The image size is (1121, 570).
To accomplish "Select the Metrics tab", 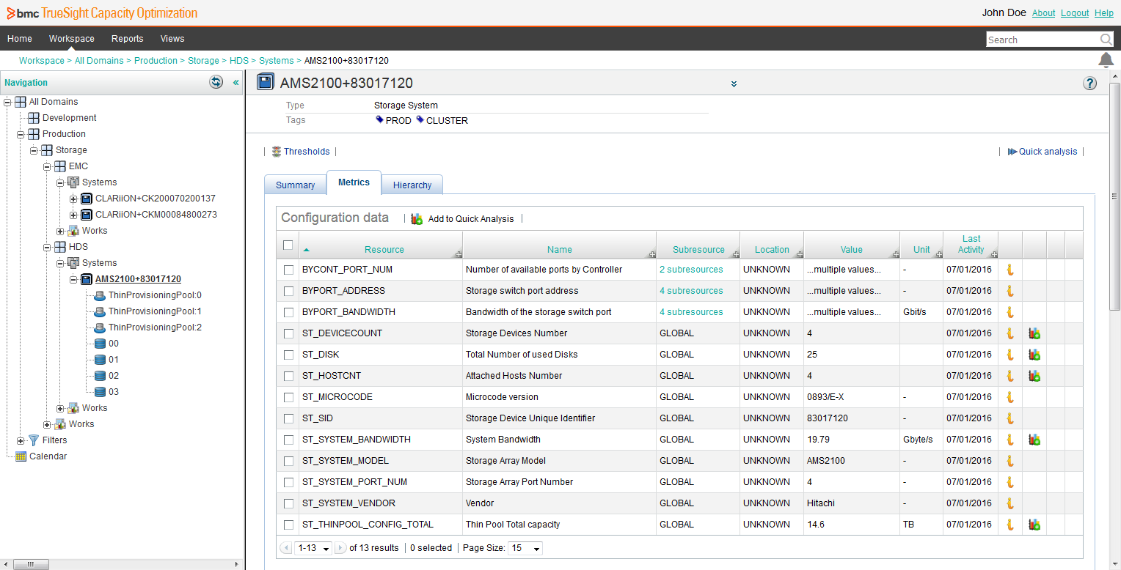I will pos(354,182).
